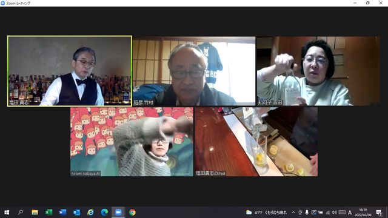Open taskbar search magnifier

tap(21, 213)
